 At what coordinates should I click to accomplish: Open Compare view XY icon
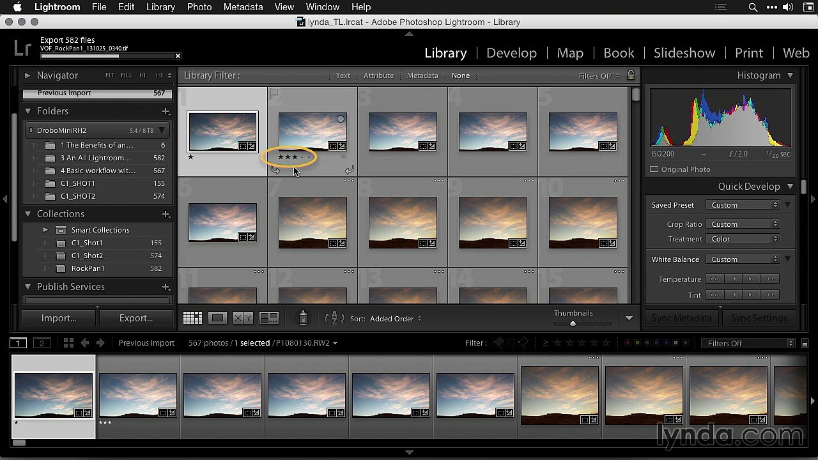pos(243,318)
